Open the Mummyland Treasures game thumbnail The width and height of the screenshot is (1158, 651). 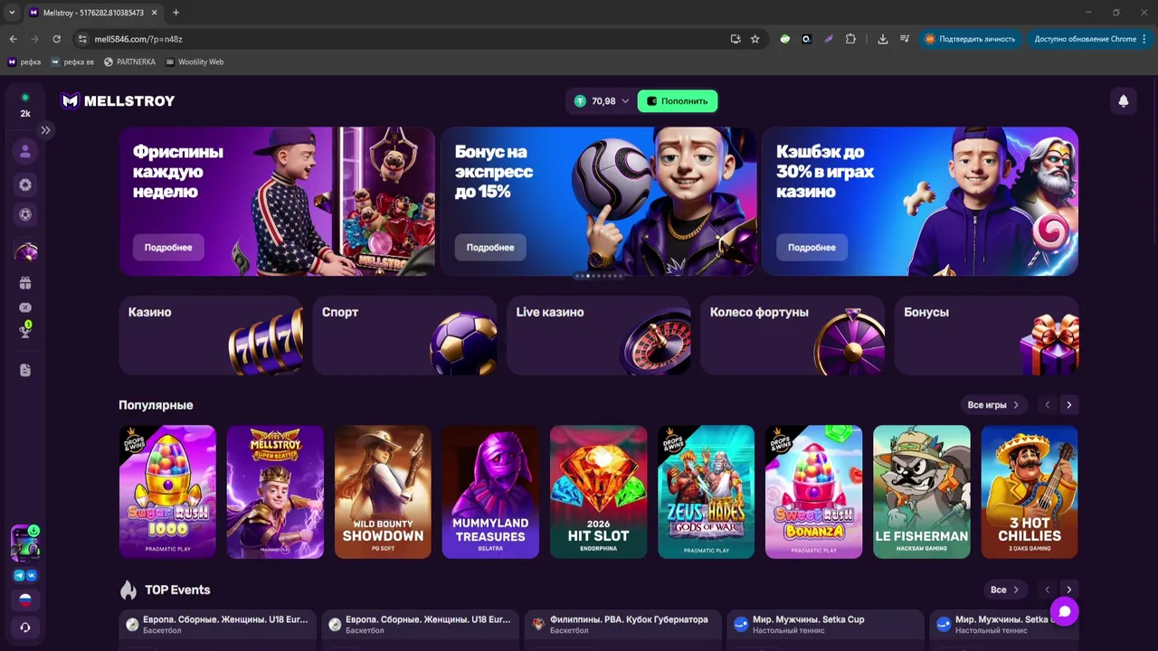pyautogui.click(x=490, y=492)
